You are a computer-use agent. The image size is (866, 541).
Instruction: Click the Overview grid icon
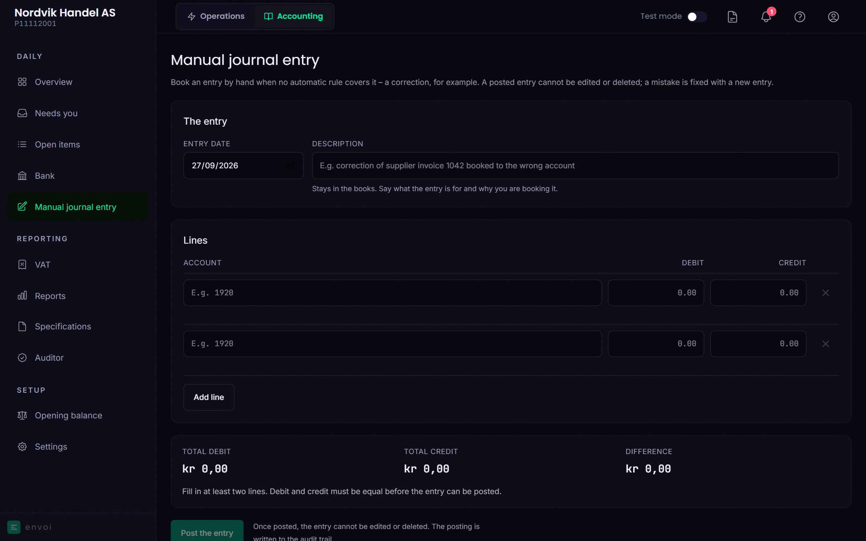(x=22, y=82)
